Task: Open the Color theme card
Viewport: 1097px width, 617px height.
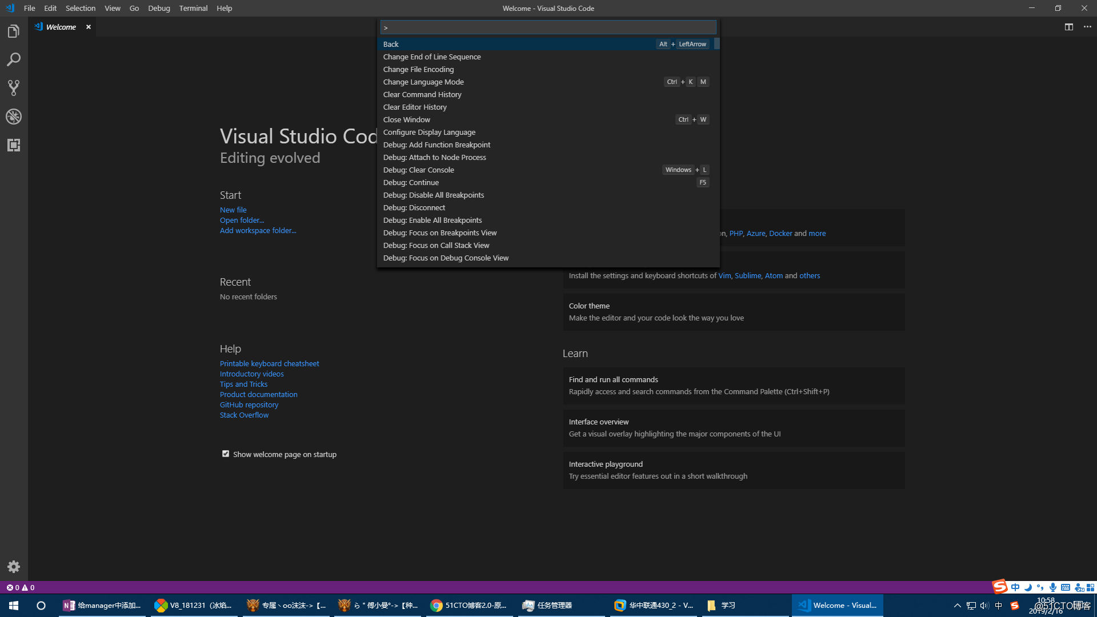Action: tap(734, 312)
